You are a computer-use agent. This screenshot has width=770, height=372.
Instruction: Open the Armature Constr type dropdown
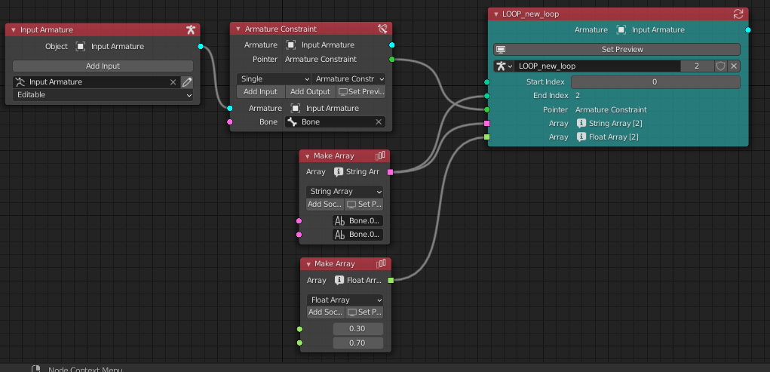pos(348,78)
